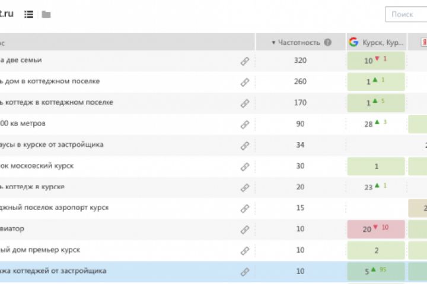Click the help icon beside Частотность
This screenshot has height=284, width=427.
[328, 43]
